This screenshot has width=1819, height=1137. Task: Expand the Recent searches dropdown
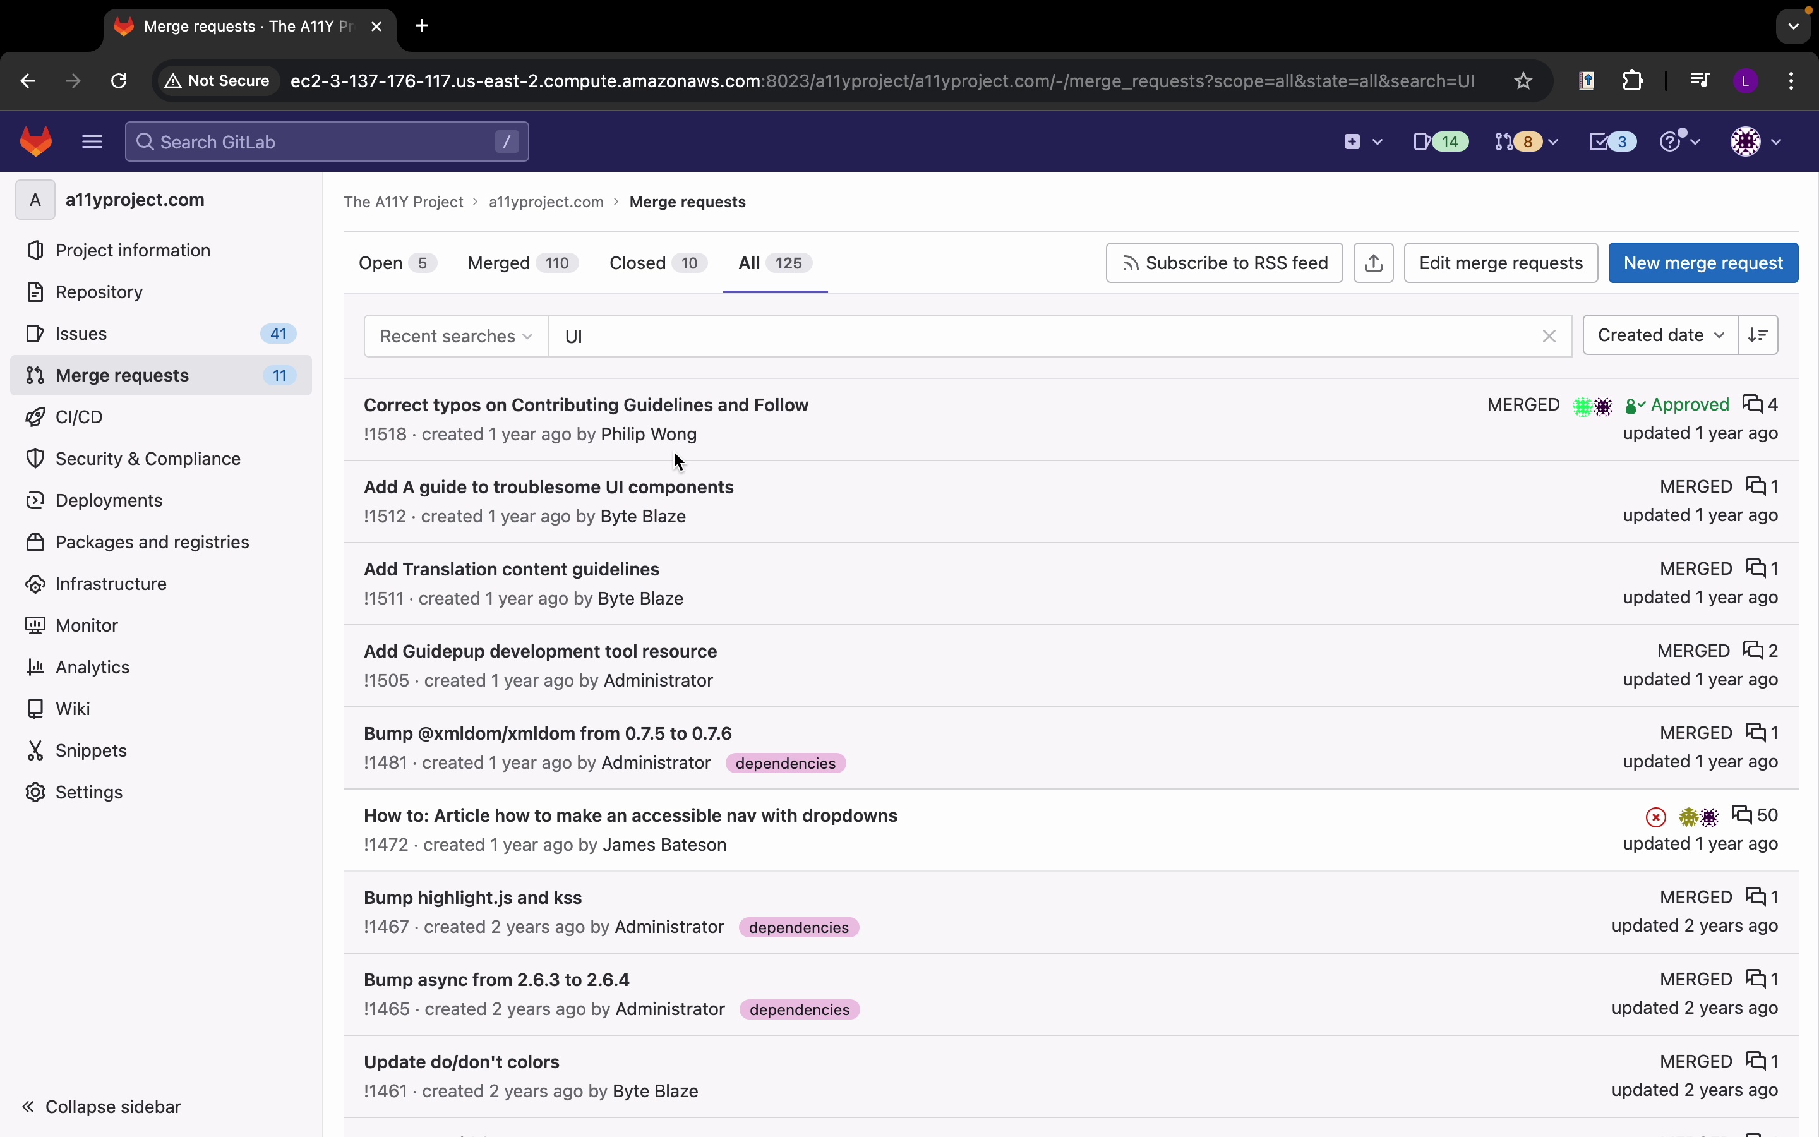click(455, 336)
